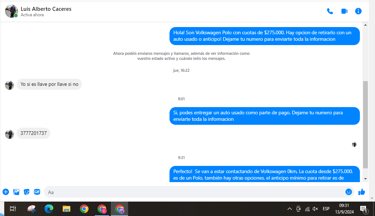Open Task View on the Windows taskbar
This screenshot has width=375, height=216.
[x=13, y=209]
